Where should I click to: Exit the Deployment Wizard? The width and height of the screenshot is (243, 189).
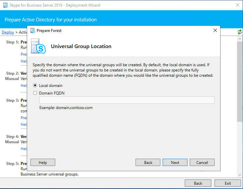(227, 183)
